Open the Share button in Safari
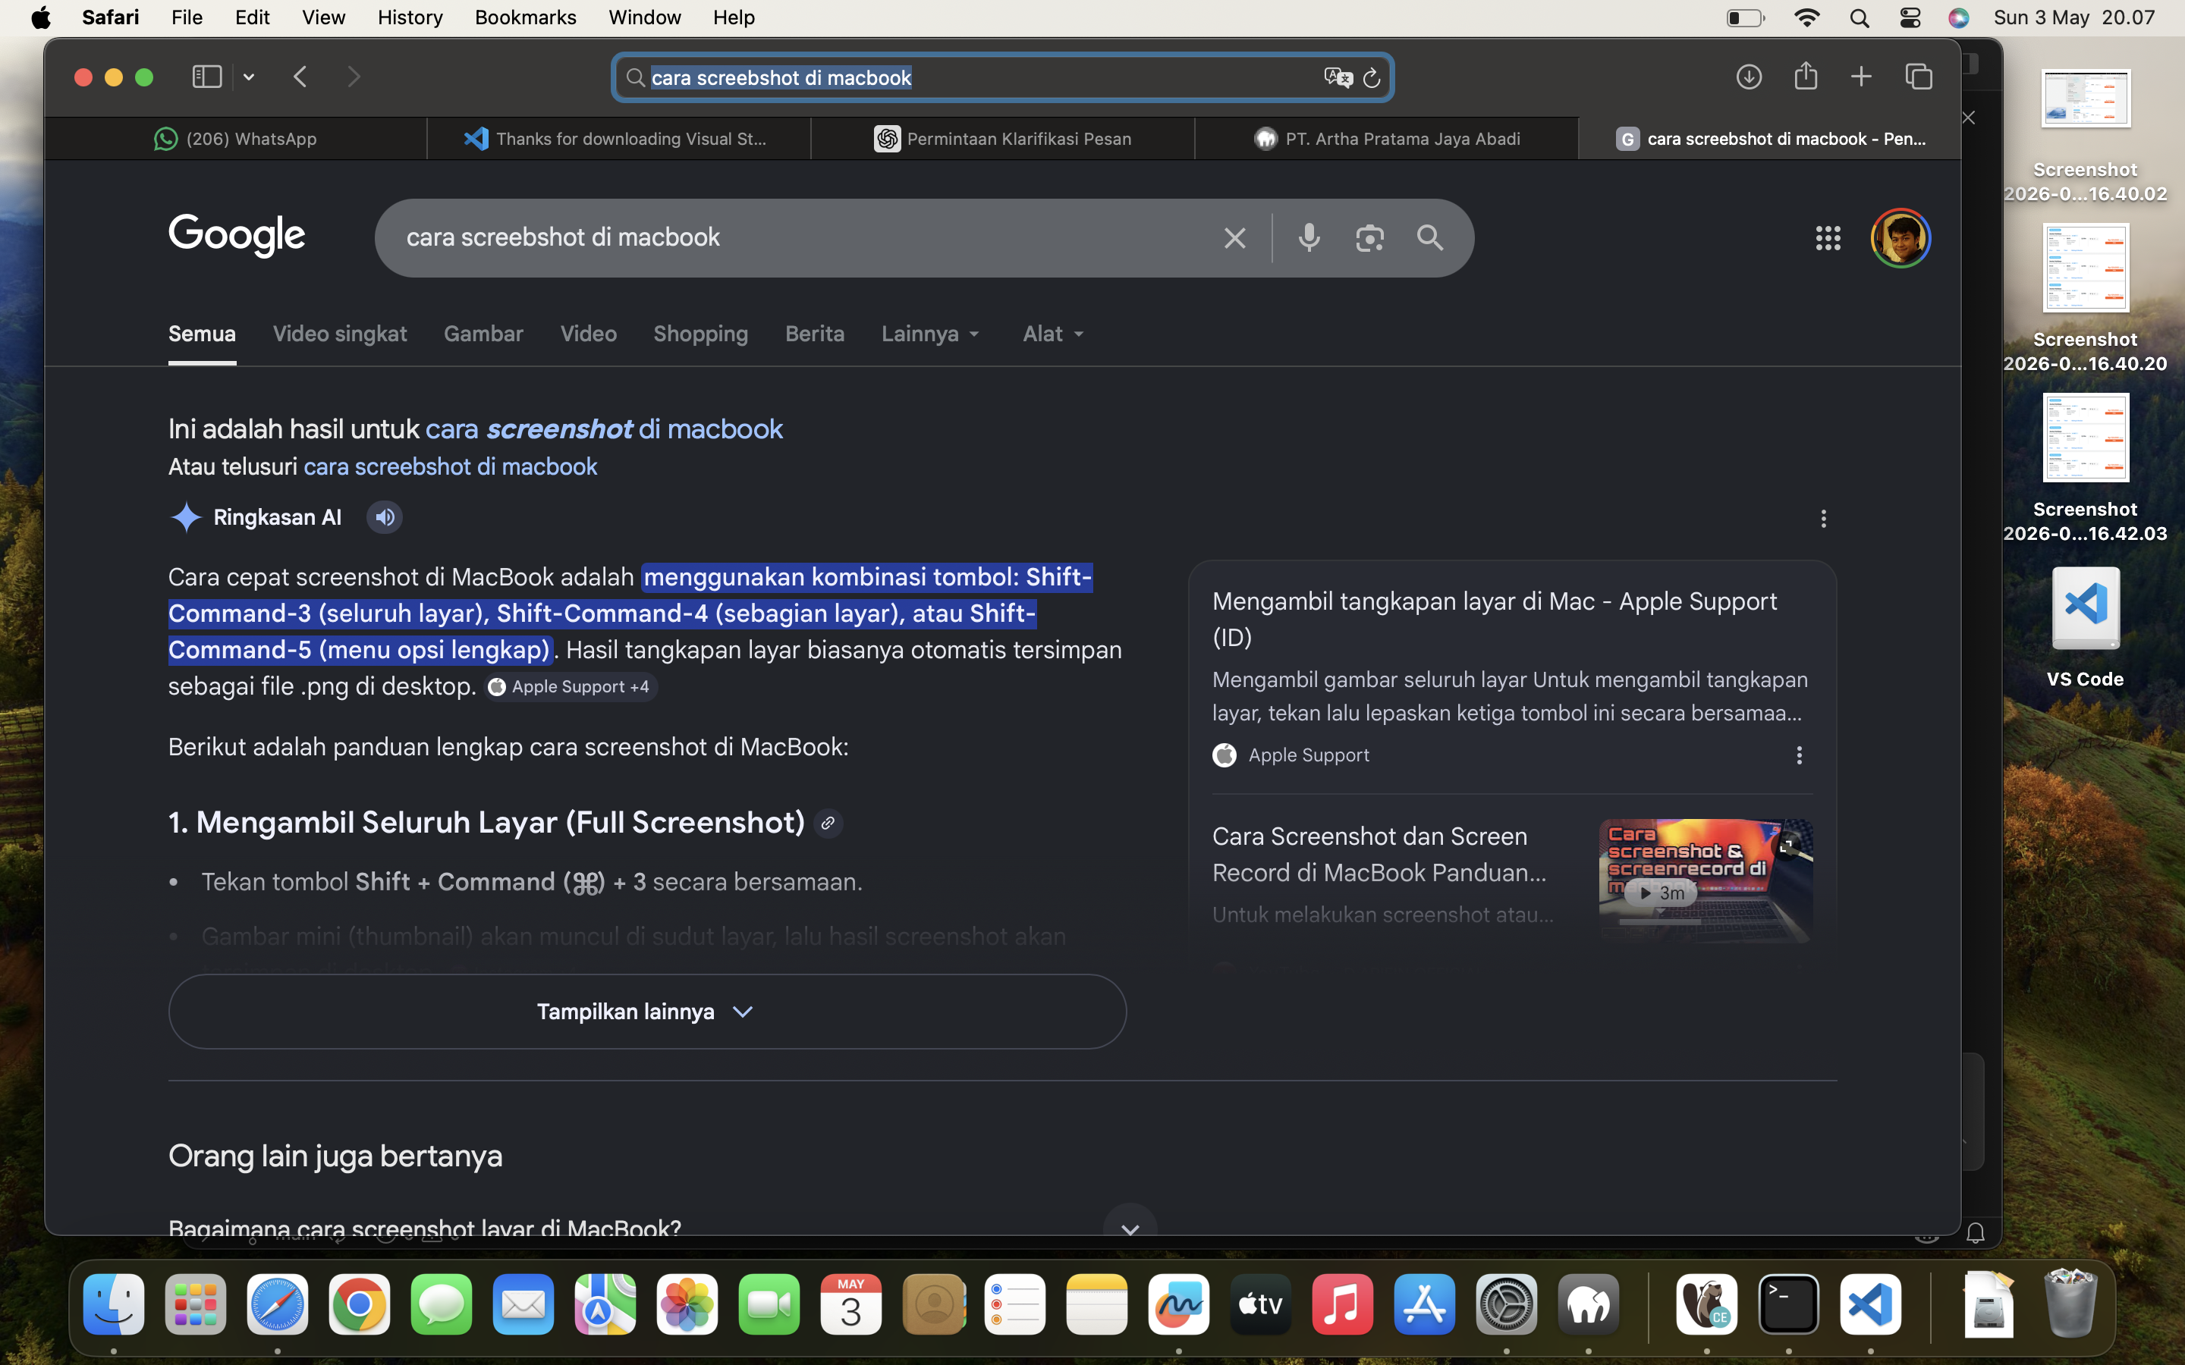The width and height of the screenshot is (2185, 1365). (x=1806, y=76)
